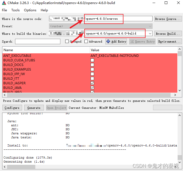
Task: Focus the Search input field
Action: tap(38, 41)
